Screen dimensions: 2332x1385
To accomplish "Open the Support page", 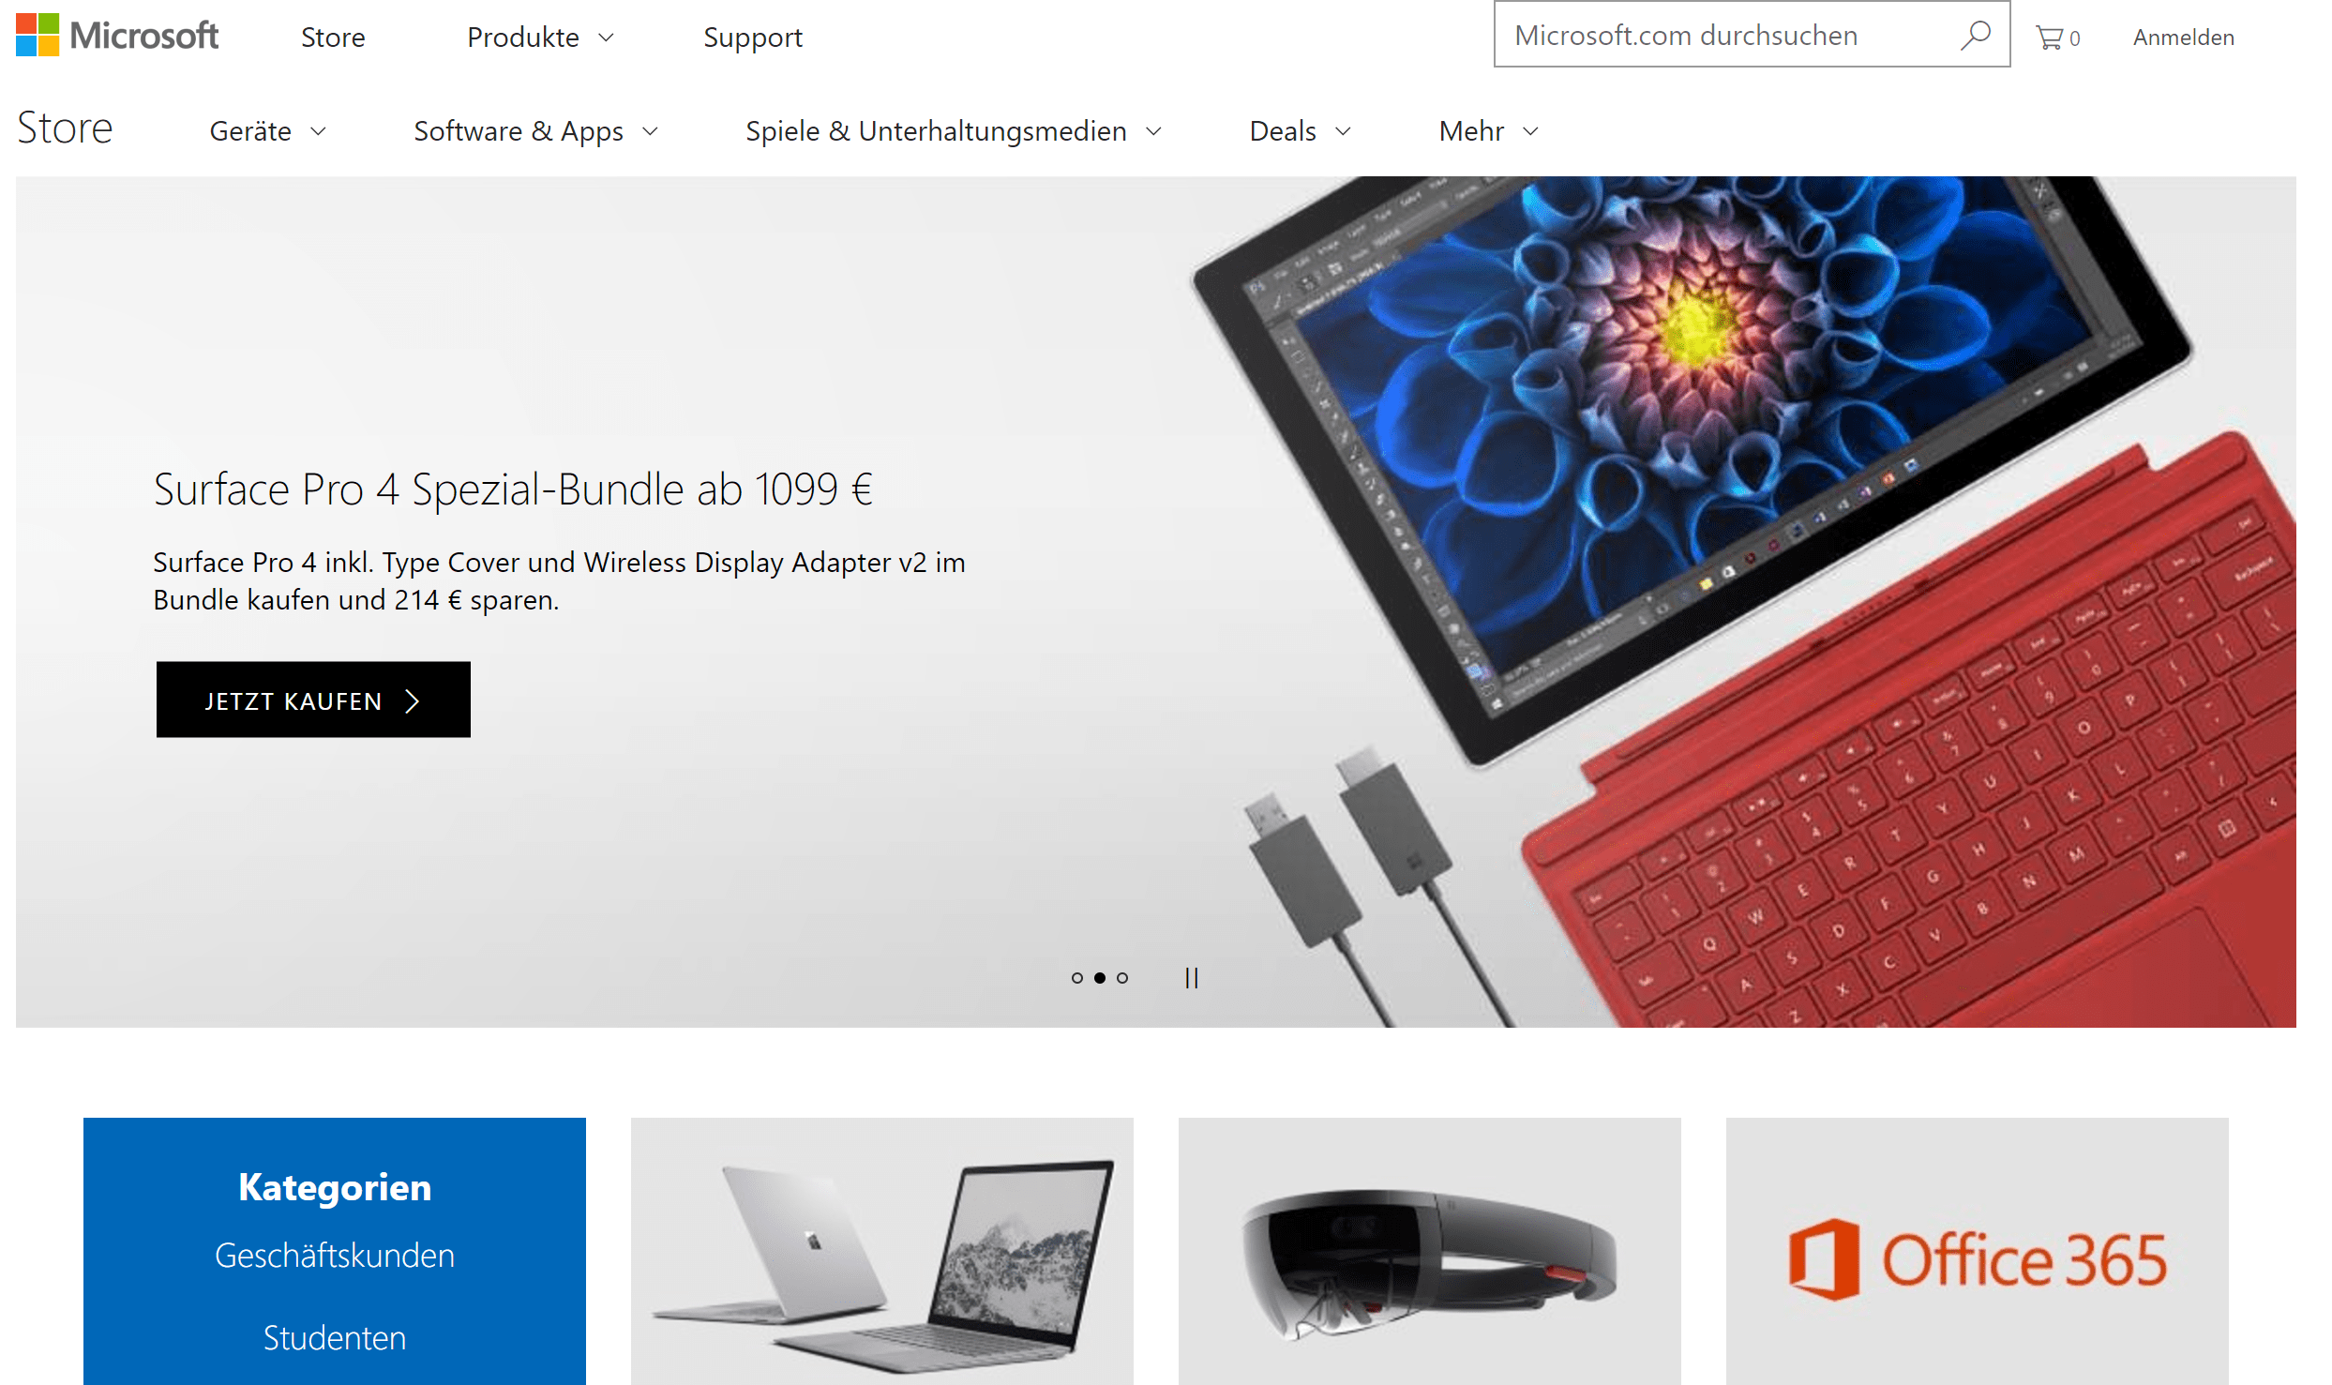I will (x=753, y=38).
